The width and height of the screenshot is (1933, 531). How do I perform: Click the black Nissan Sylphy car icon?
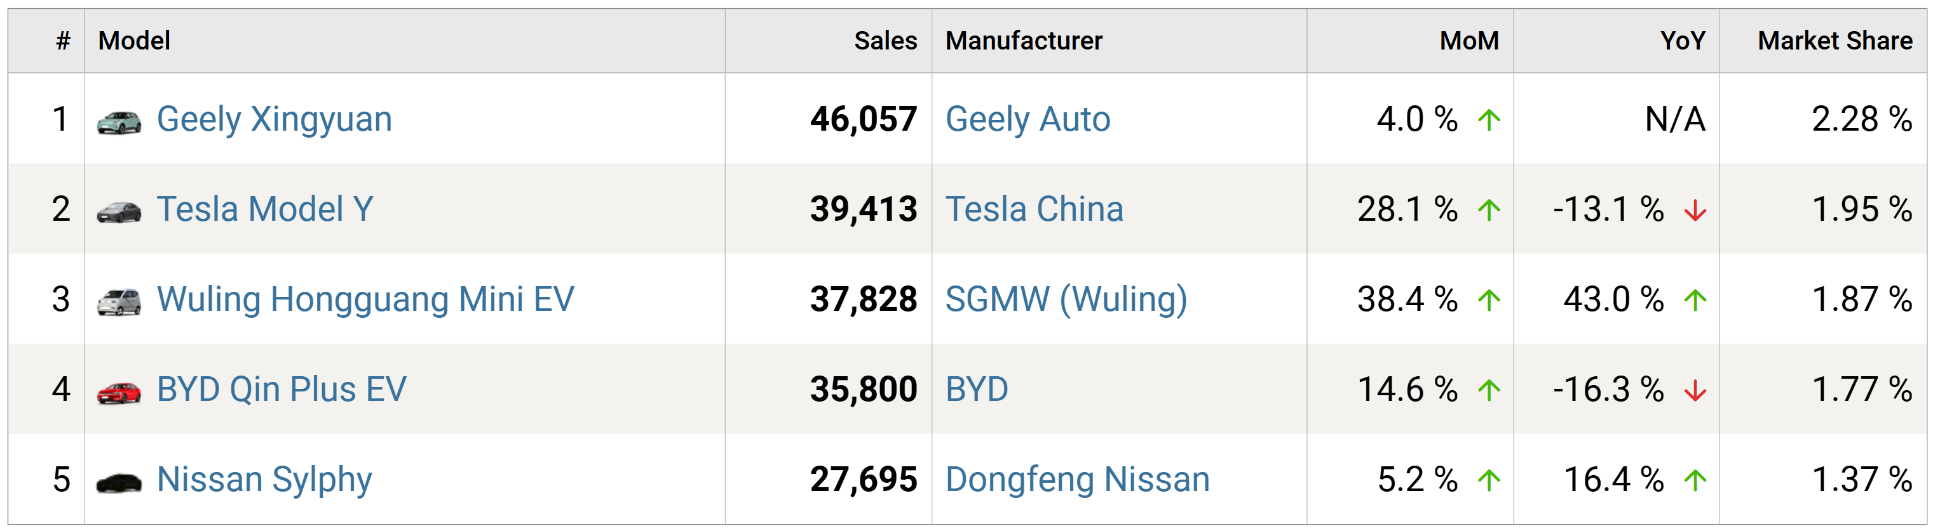(x=119, y=482)
